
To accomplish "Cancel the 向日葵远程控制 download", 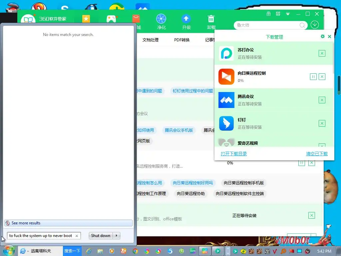I will click(x=322, y=77).
